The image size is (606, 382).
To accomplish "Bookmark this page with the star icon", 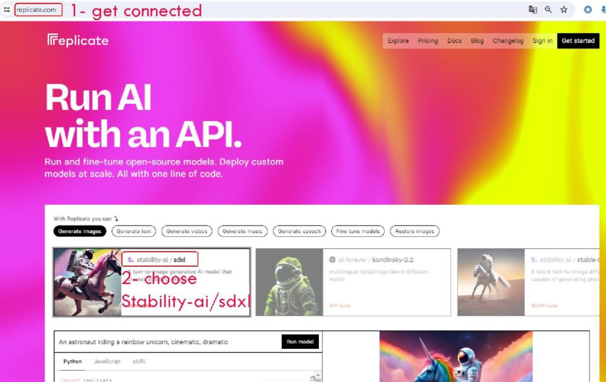I will [564, 9].
